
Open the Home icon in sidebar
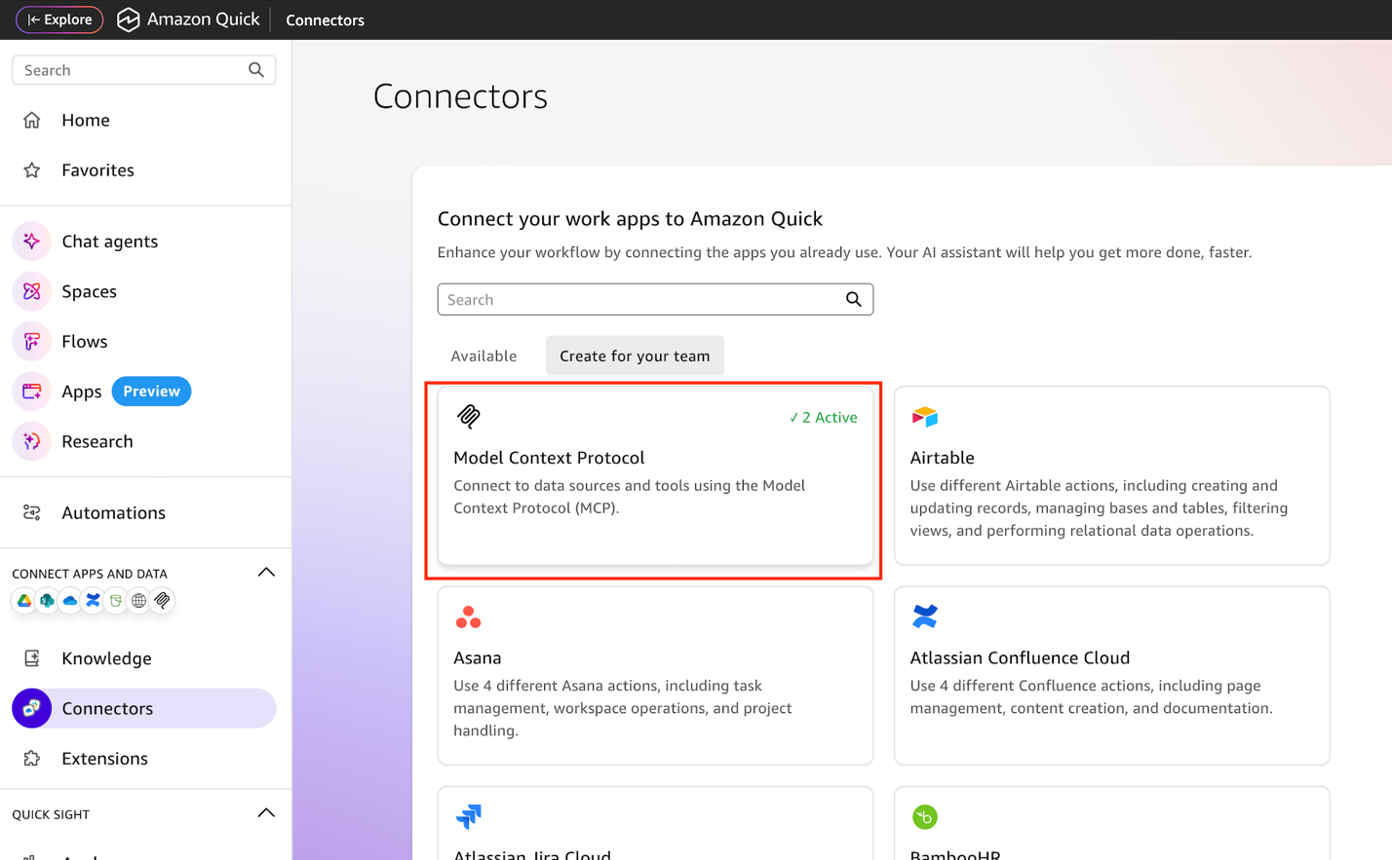click(x=32, y=120)
